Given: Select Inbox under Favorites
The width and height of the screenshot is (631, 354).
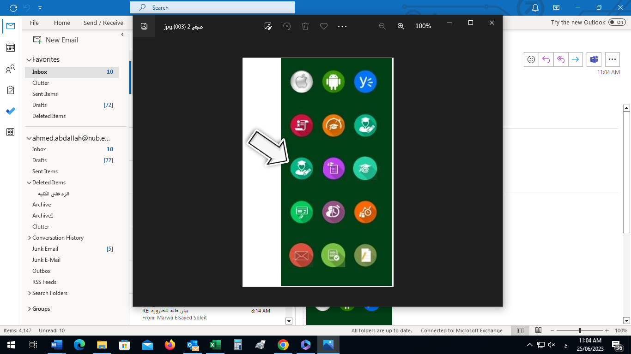Looking at the screenshot, I should pos(72,72).
